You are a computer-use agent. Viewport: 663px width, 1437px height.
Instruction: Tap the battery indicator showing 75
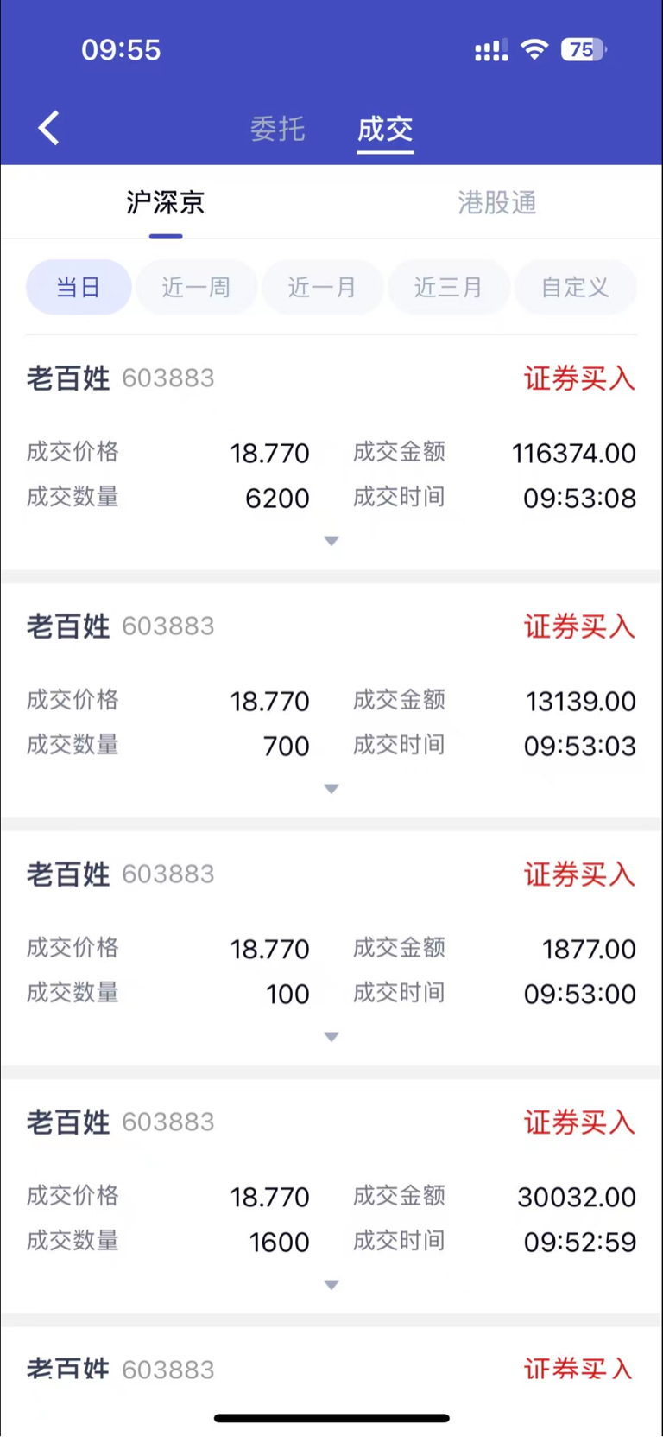(x=584, y=49)
